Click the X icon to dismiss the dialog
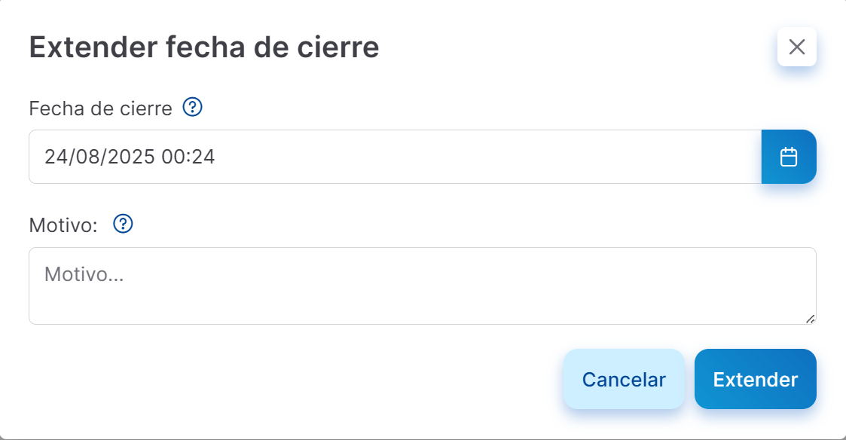 [x=796, y=47]
